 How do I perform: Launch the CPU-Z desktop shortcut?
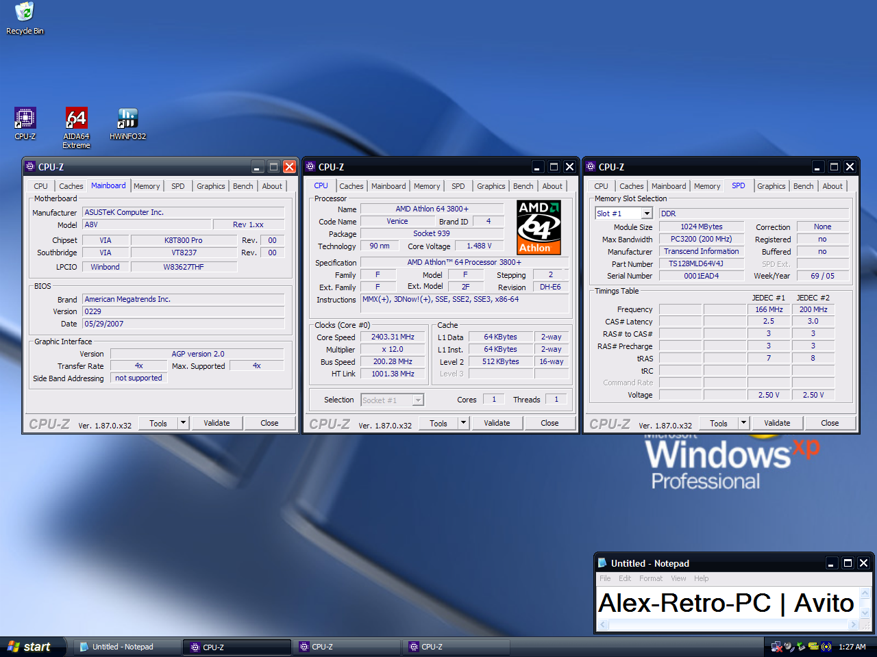point(25,118)
